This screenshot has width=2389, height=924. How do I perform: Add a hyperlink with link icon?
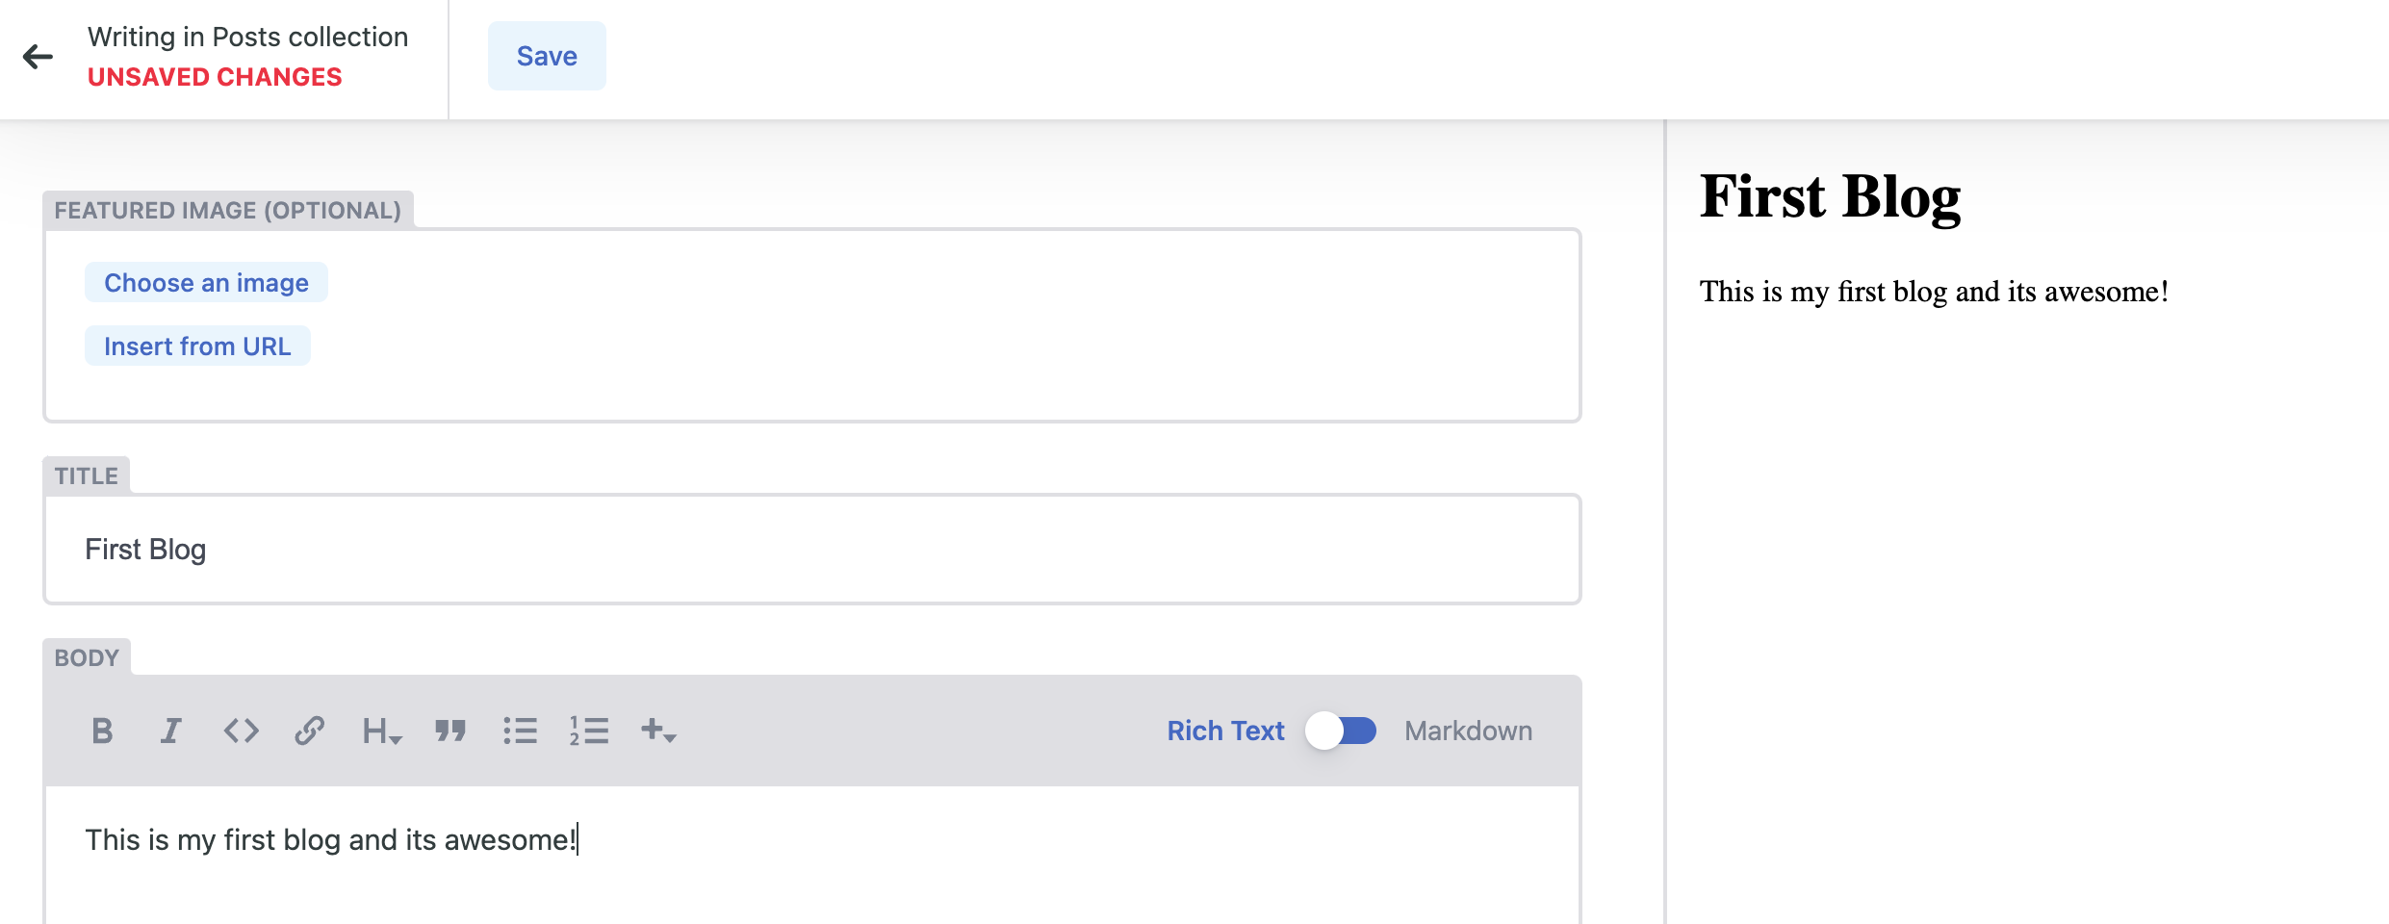point(309,731)
